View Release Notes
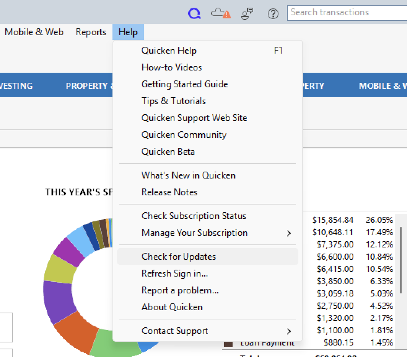This screenshot has height=357, width=407. tap(170, 192)
